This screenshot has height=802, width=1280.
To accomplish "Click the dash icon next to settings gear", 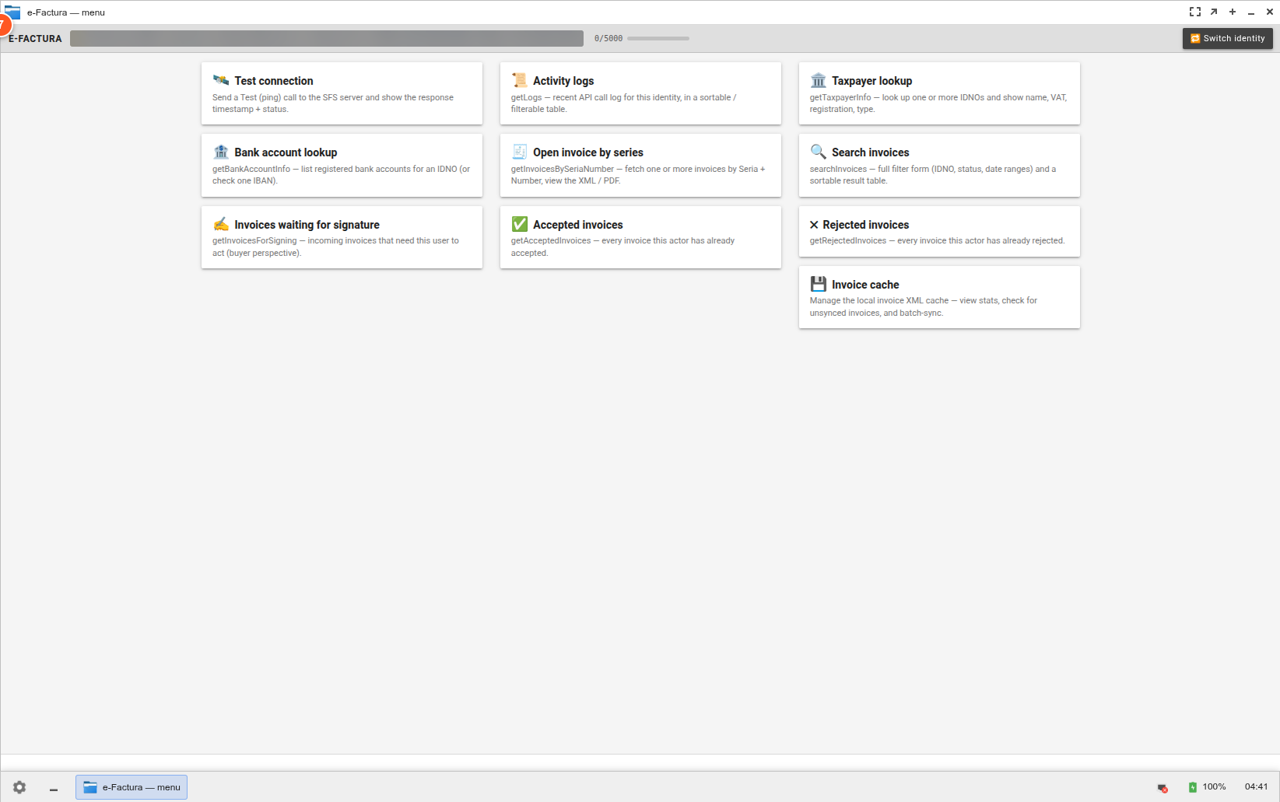I will [54, 790].
